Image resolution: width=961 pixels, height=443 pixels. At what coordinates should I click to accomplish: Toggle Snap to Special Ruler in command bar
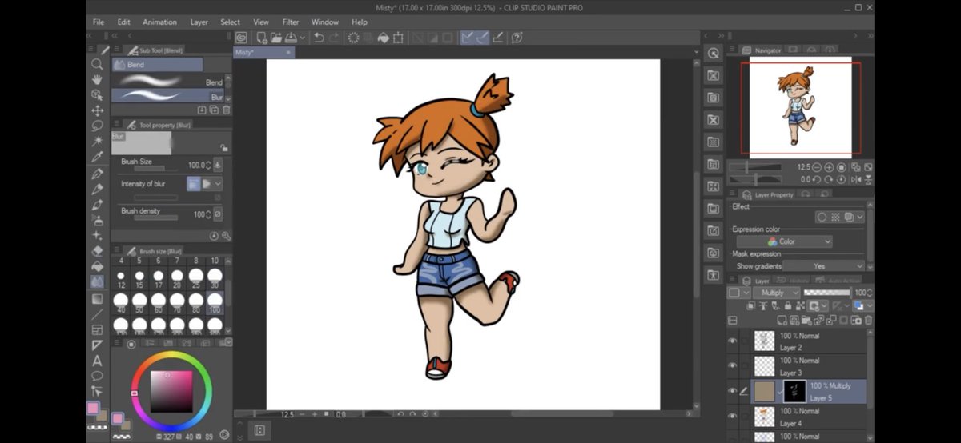pos(482,38)
